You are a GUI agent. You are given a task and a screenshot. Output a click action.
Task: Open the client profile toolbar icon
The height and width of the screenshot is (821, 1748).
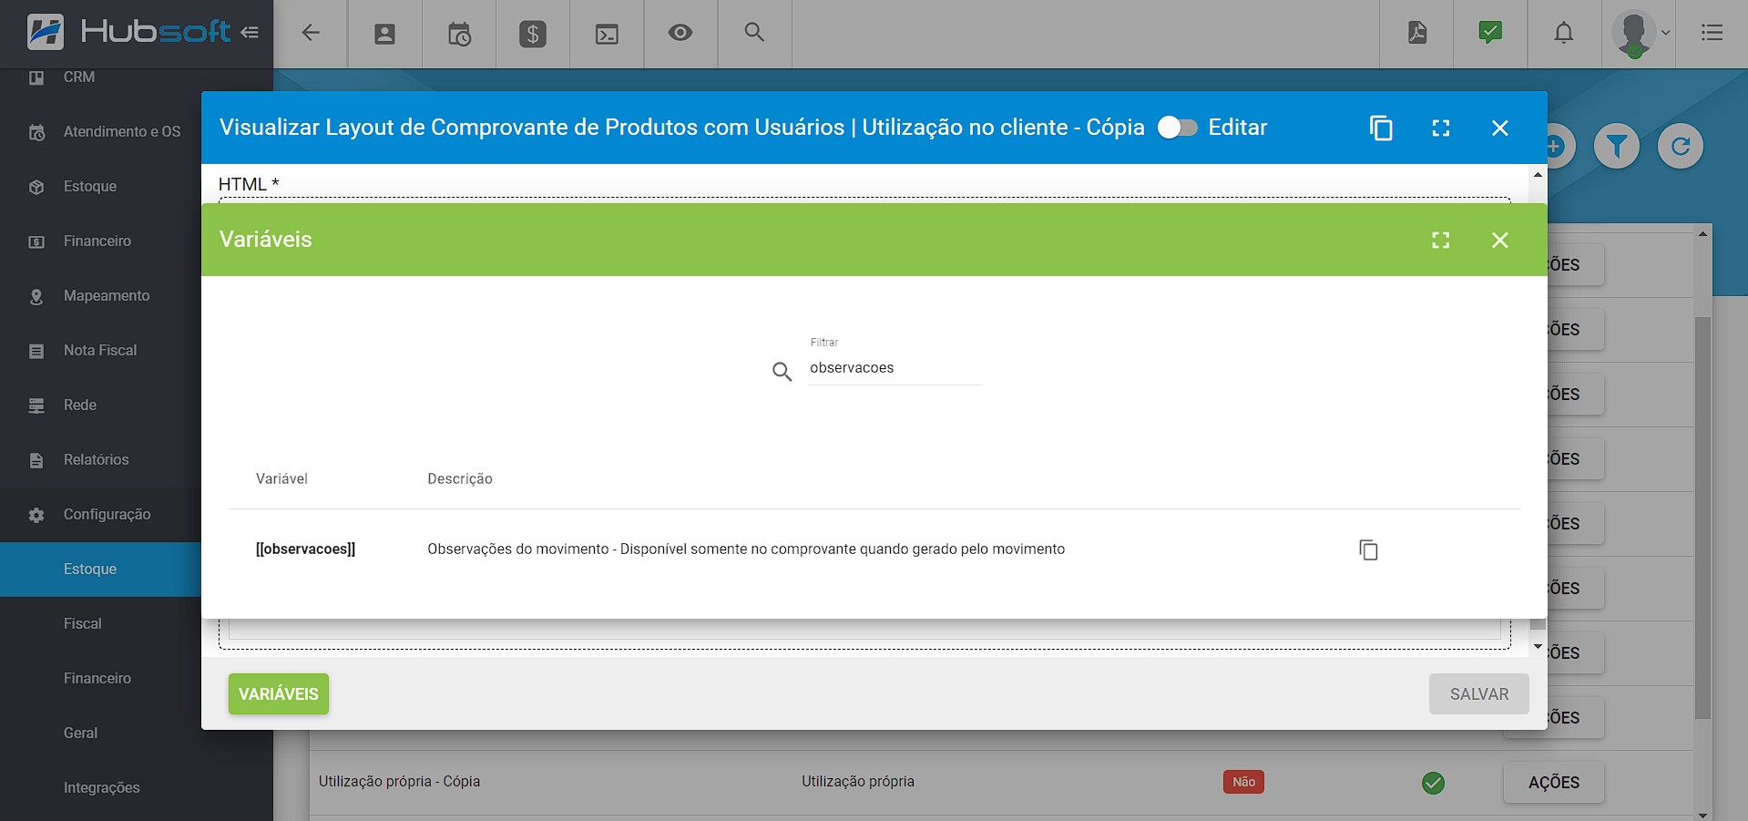385,34
